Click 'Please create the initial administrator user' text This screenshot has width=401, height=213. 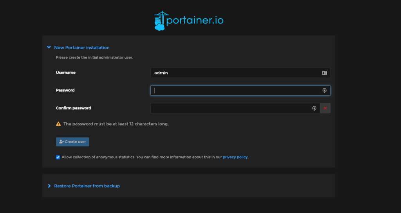pyautogui.click(x=94, y=57)
